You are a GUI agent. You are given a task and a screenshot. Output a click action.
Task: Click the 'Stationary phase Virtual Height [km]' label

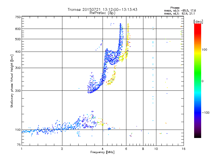tap(12, 81)
